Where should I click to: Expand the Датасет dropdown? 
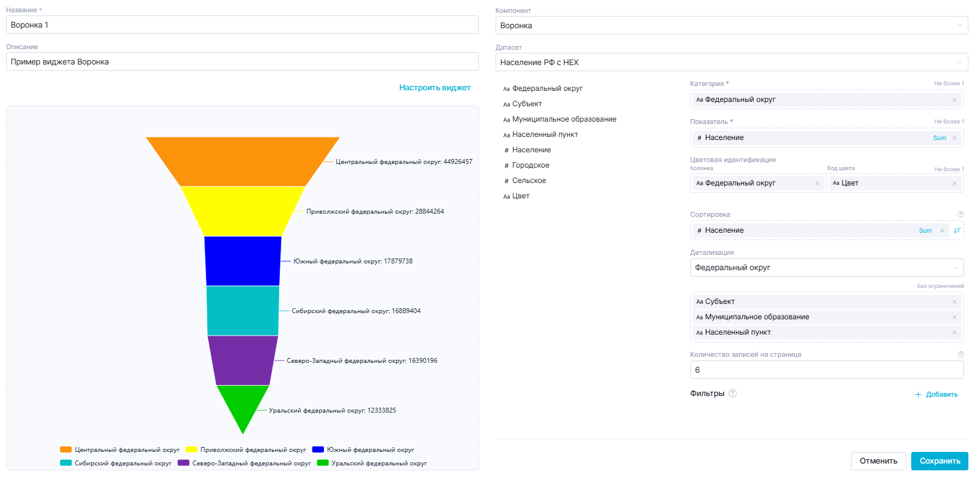coord(732,63)
